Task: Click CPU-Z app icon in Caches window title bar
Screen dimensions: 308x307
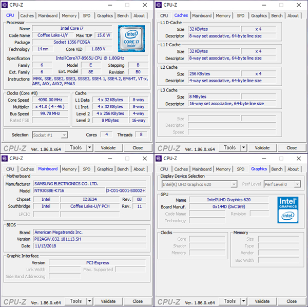Action: 159,5
